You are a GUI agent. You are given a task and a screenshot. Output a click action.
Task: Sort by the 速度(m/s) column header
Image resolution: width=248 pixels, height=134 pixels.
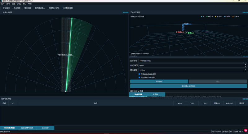click(229, 103)
